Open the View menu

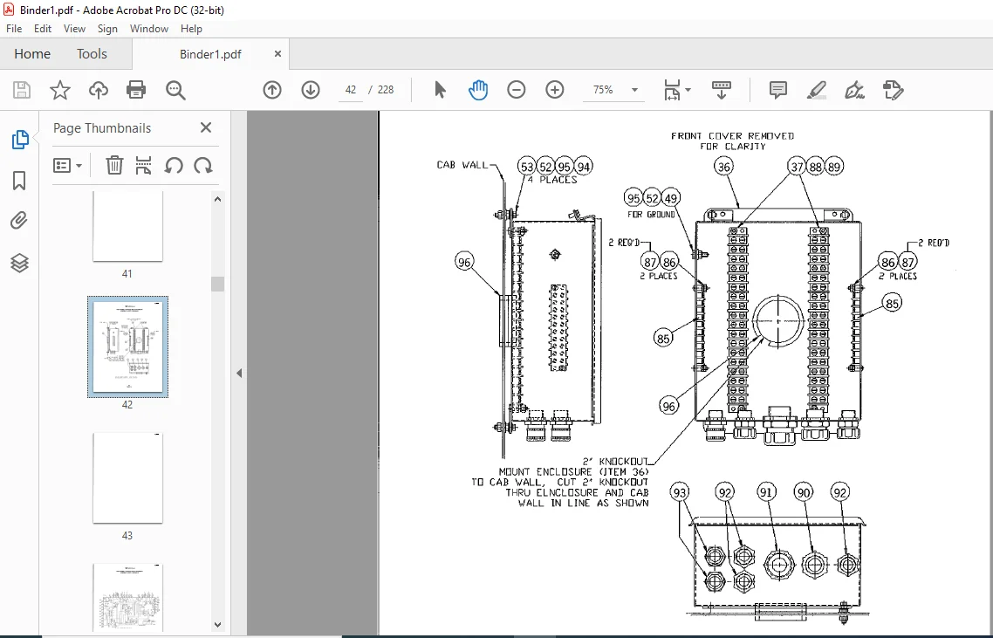click(74, 29)
